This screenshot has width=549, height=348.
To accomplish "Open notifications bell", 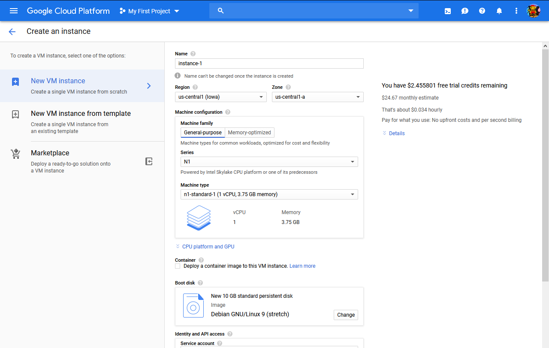I will (499, 11).
